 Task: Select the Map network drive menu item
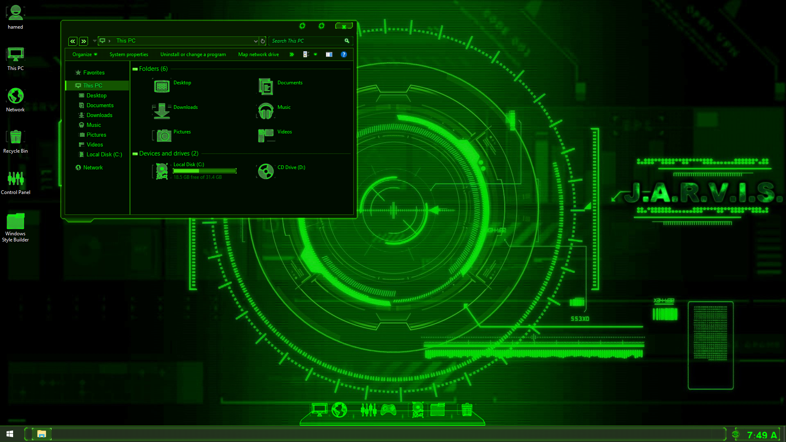[259, 54]
